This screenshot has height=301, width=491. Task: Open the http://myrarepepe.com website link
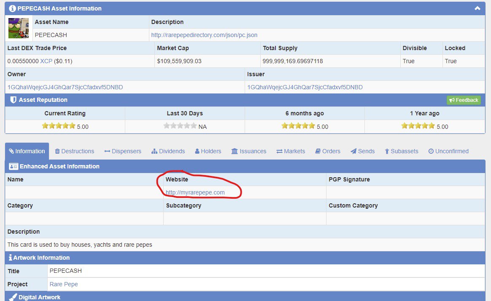click(x=195, y=192)
